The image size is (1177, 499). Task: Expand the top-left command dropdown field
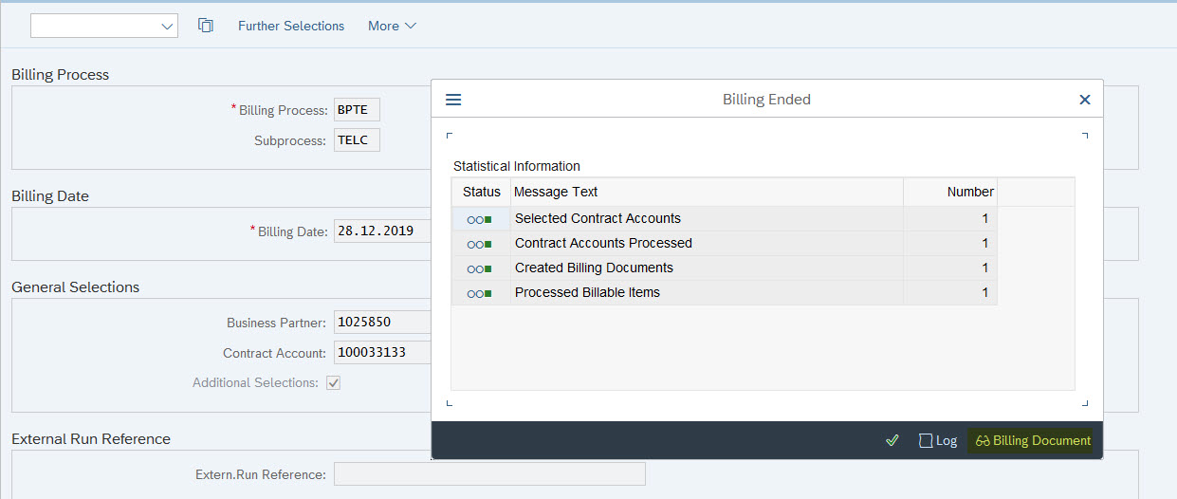pos(104,26)
